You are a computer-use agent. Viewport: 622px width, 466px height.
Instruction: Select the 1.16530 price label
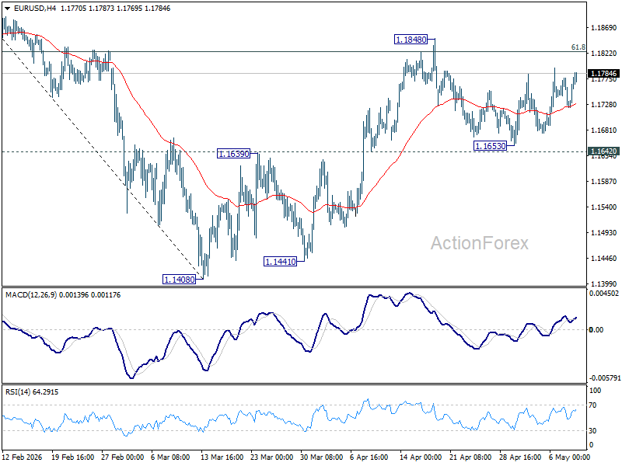point(491,146)
